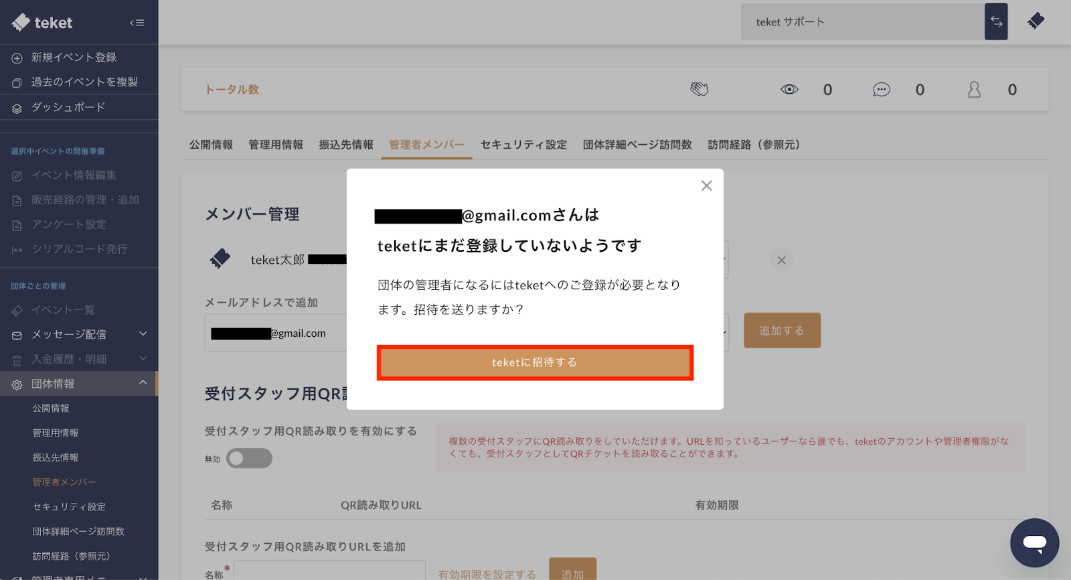The image size is (1071, 580).
Task: Collapse the sidebar with the menu toggle icon
Action: pos(137,23)
